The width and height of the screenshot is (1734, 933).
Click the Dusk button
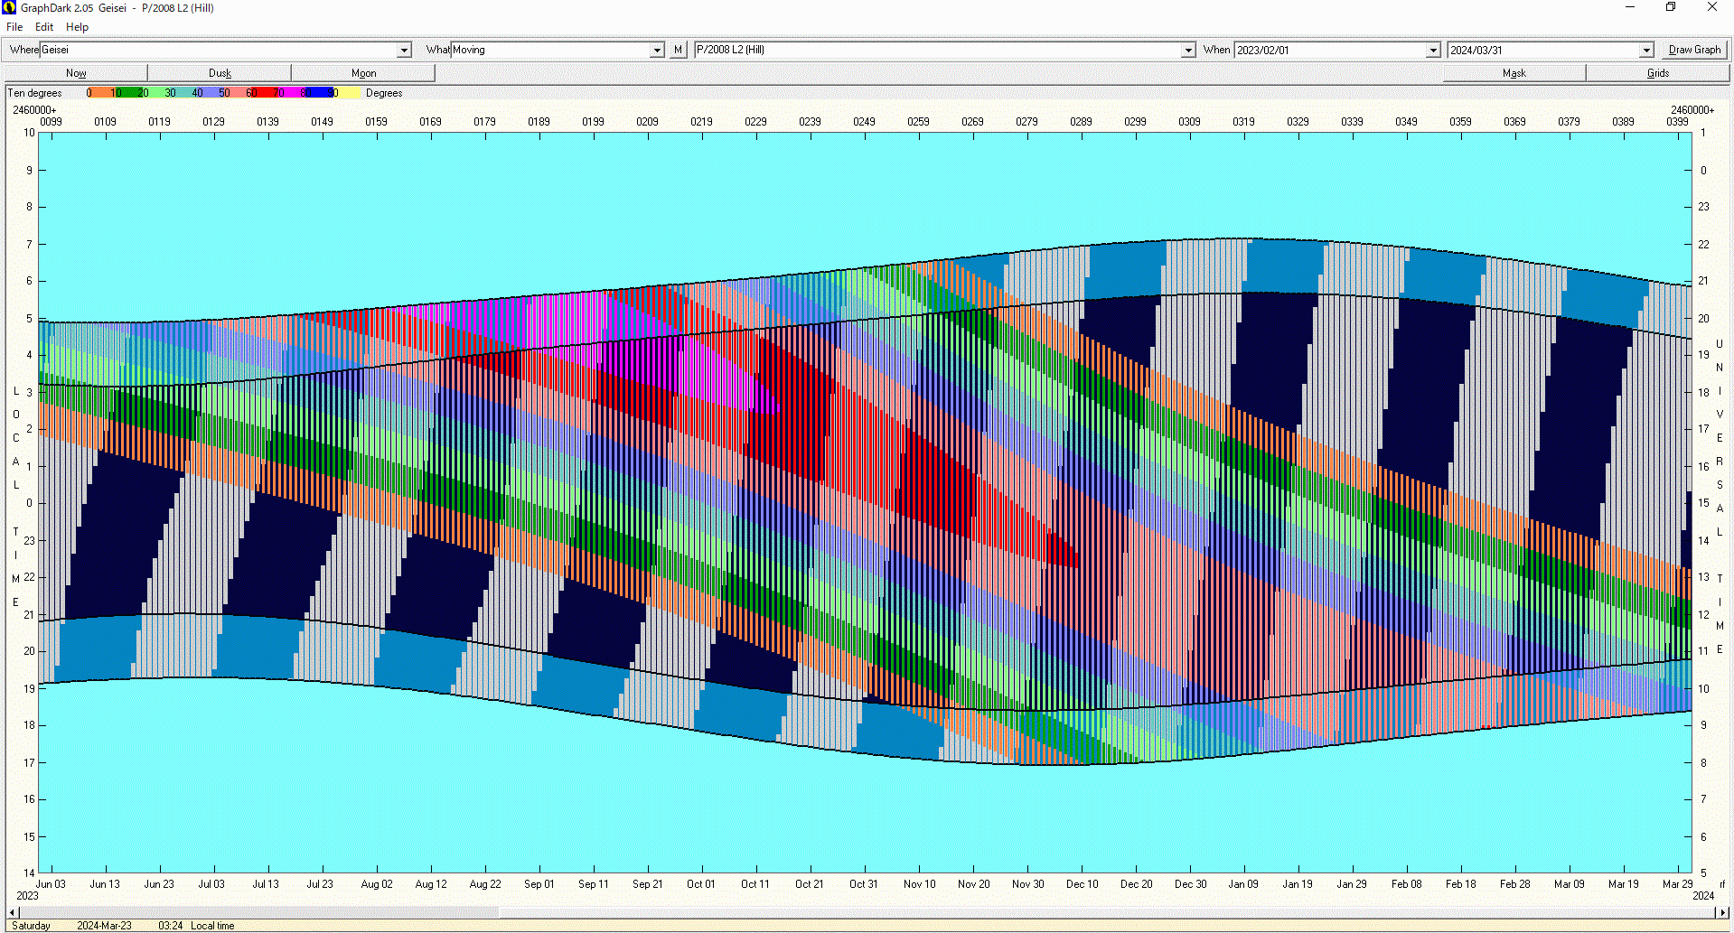(220, 73)
